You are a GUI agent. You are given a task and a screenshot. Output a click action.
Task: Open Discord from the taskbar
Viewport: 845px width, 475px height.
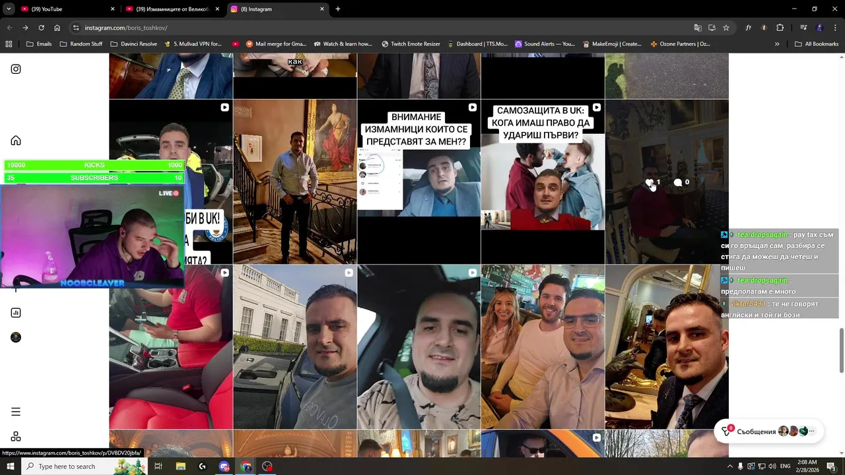coord(224,466)
